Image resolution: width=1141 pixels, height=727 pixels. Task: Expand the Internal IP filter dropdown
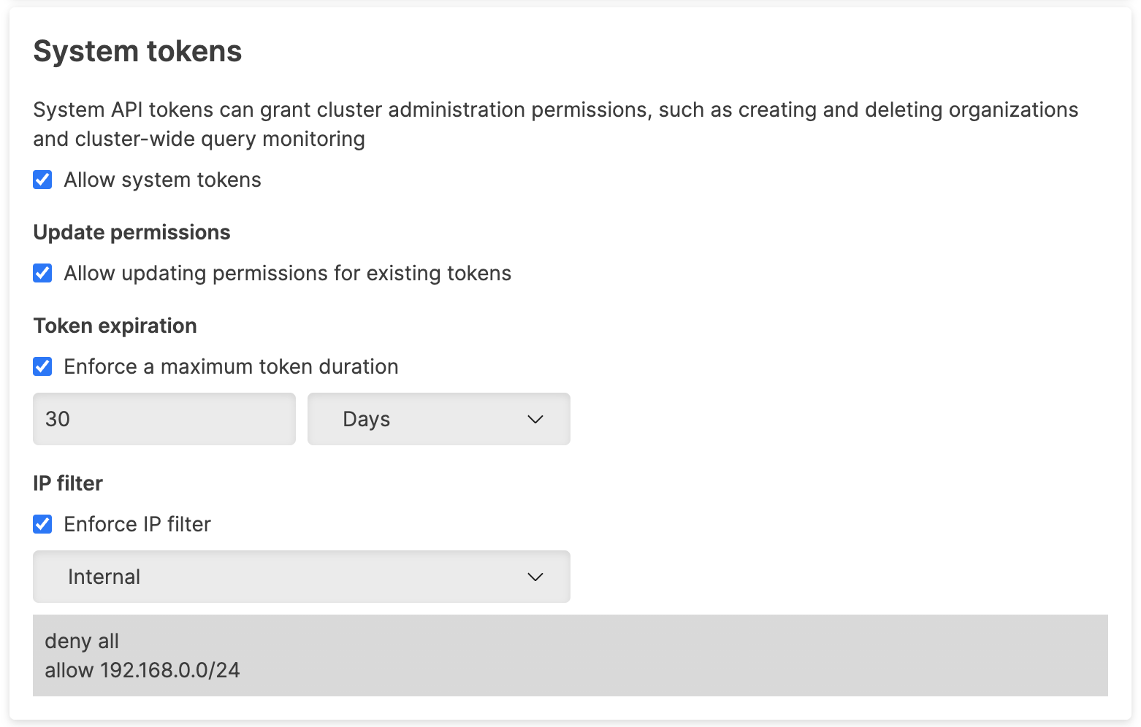pyautogui.click(x=301, y=577)
